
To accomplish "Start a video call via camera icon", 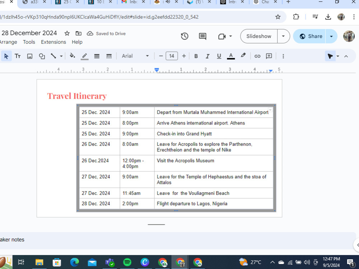I will [222, 36].
